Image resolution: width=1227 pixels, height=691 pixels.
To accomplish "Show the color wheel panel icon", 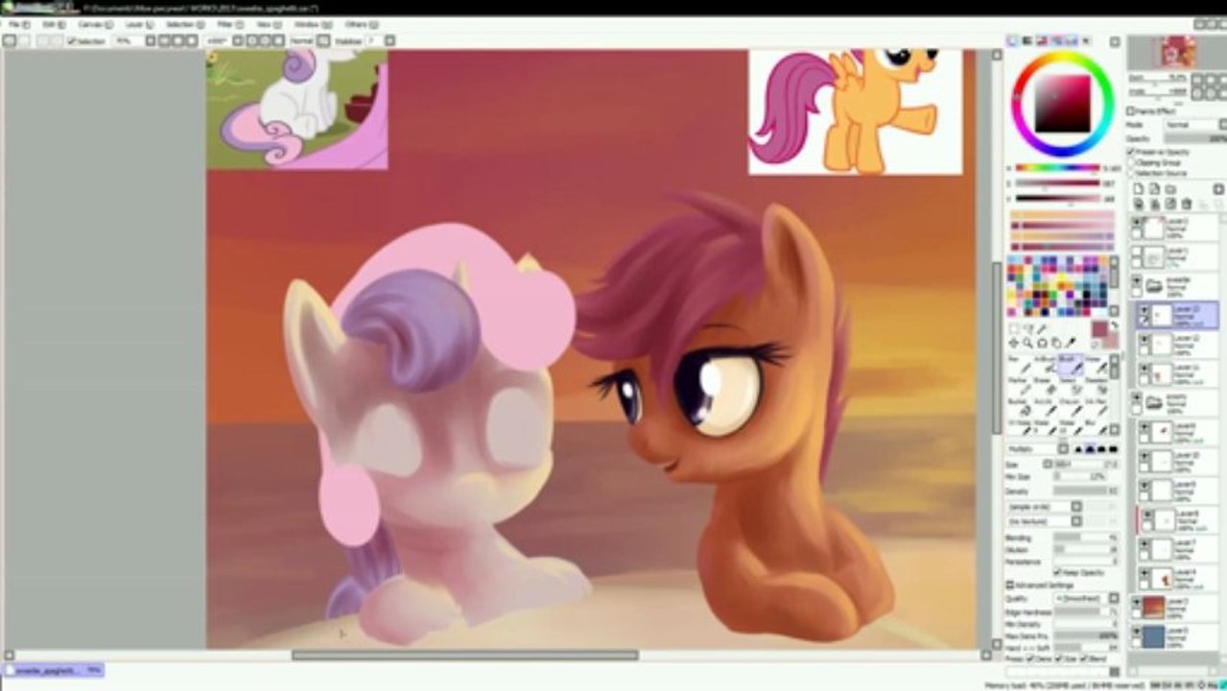I will click(1012, 40).
